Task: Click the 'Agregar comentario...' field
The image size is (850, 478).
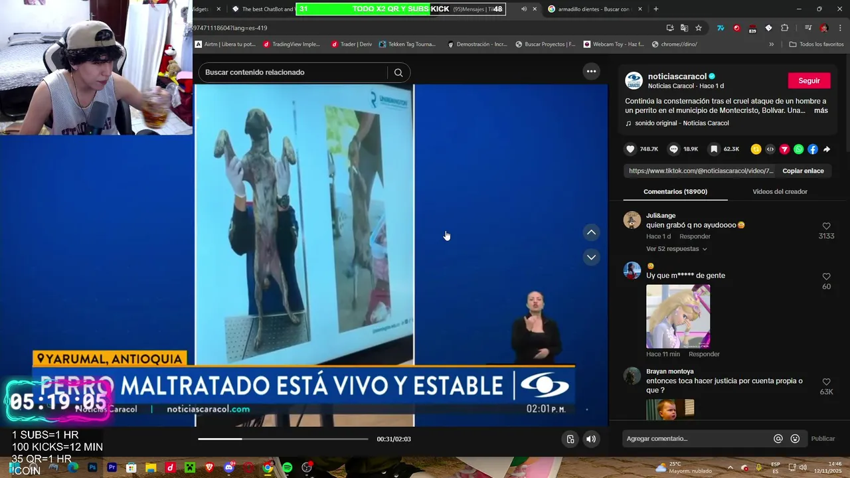Action: point(696,439)
